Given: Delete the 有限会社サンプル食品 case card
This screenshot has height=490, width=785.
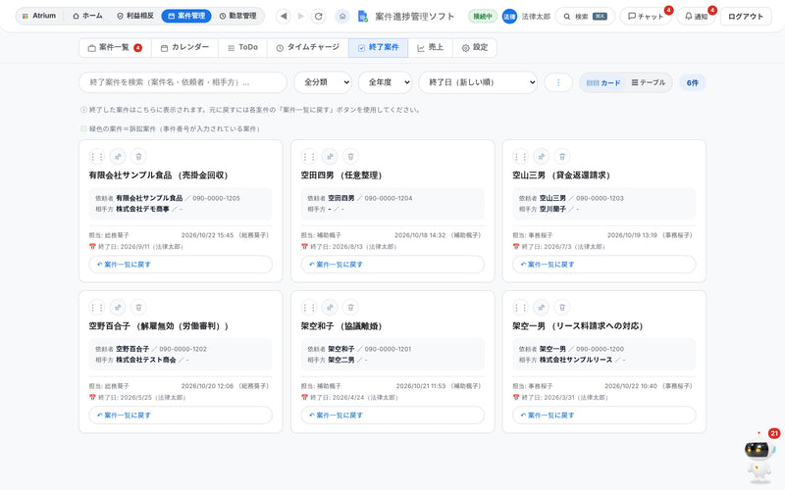Looking at the screenshot, I should [138, 157].
